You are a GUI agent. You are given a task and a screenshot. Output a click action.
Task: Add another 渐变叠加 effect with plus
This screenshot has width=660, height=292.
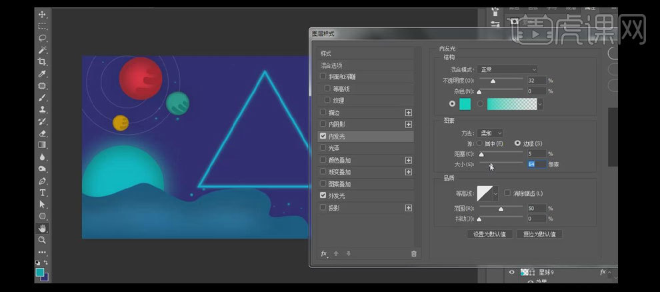[408, 172]
